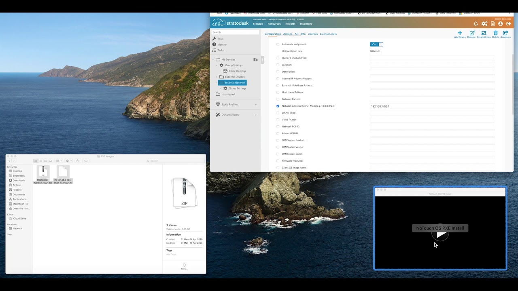The image size is (518, 291).
Task: Switch to the Actions tab
Action: click(x=288, y=34)
